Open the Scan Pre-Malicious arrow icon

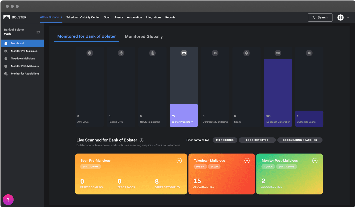point(179,161)
